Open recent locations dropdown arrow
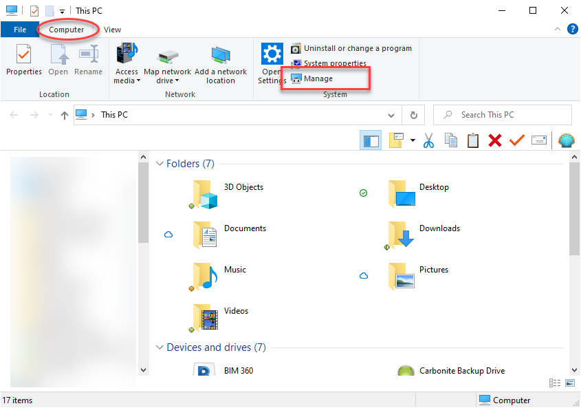 pyautogui.click(x=50, y=115)
